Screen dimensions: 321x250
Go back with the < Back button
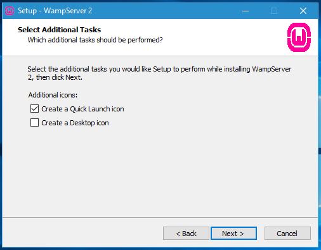tap(186, 234)
